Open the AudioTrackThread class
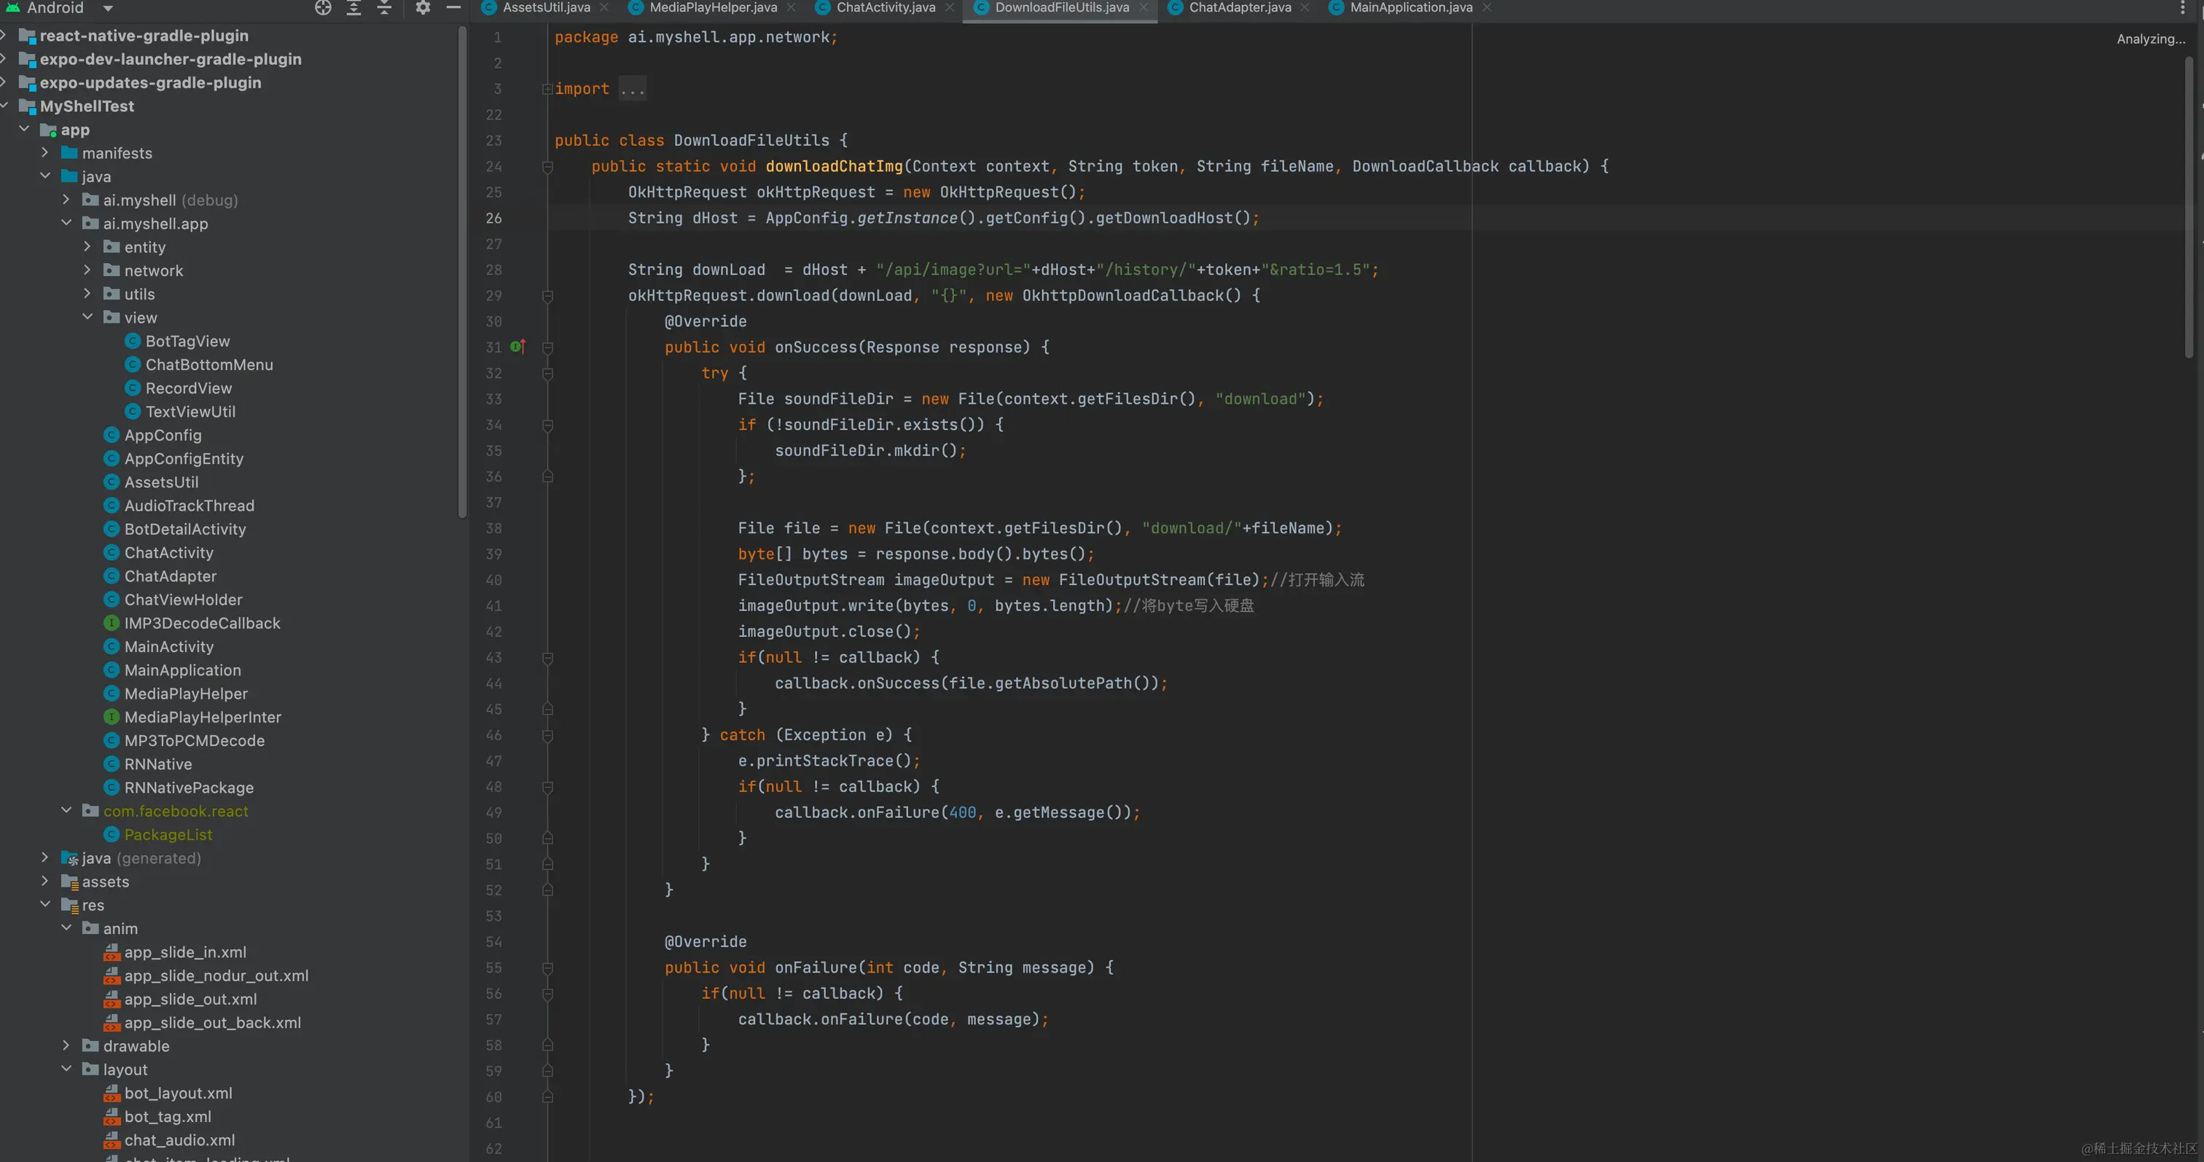Screen dimensions: 2204x1162 point(189,506)
